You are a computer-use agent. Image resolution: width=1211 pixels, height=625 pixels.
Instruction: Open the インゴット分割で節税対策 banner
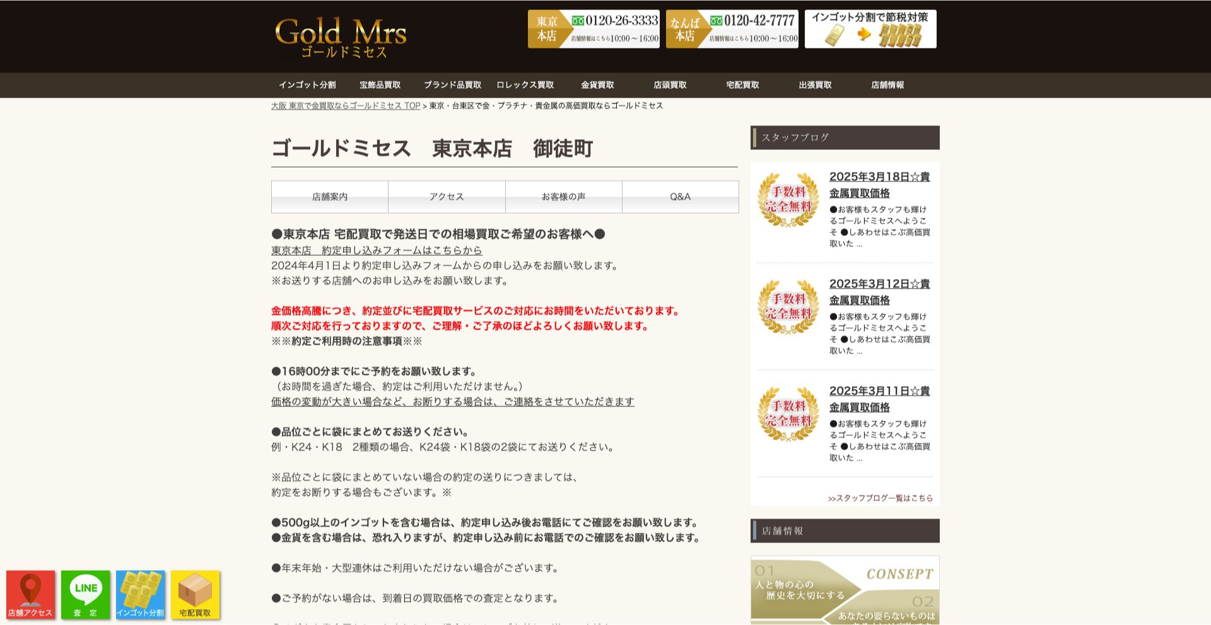pos(870,29)
